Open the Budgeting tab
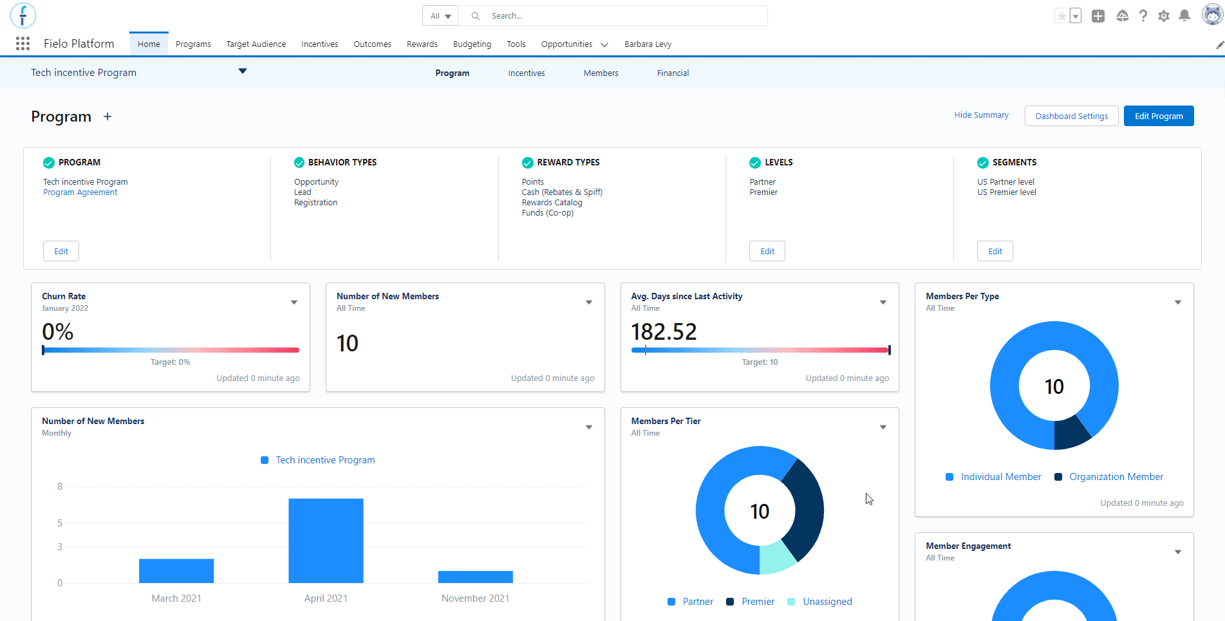Screen dimensions: 1225x621 click(x=472, y=44)
